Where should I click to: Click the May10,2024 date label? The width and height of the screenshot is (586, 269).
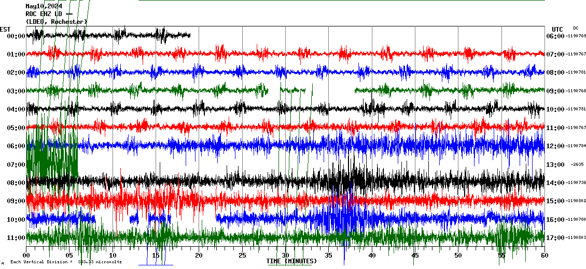44,6
